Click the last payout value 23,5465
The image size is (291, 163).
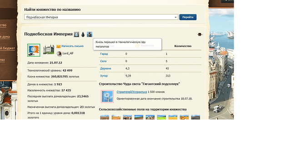(x=83, y=96)
